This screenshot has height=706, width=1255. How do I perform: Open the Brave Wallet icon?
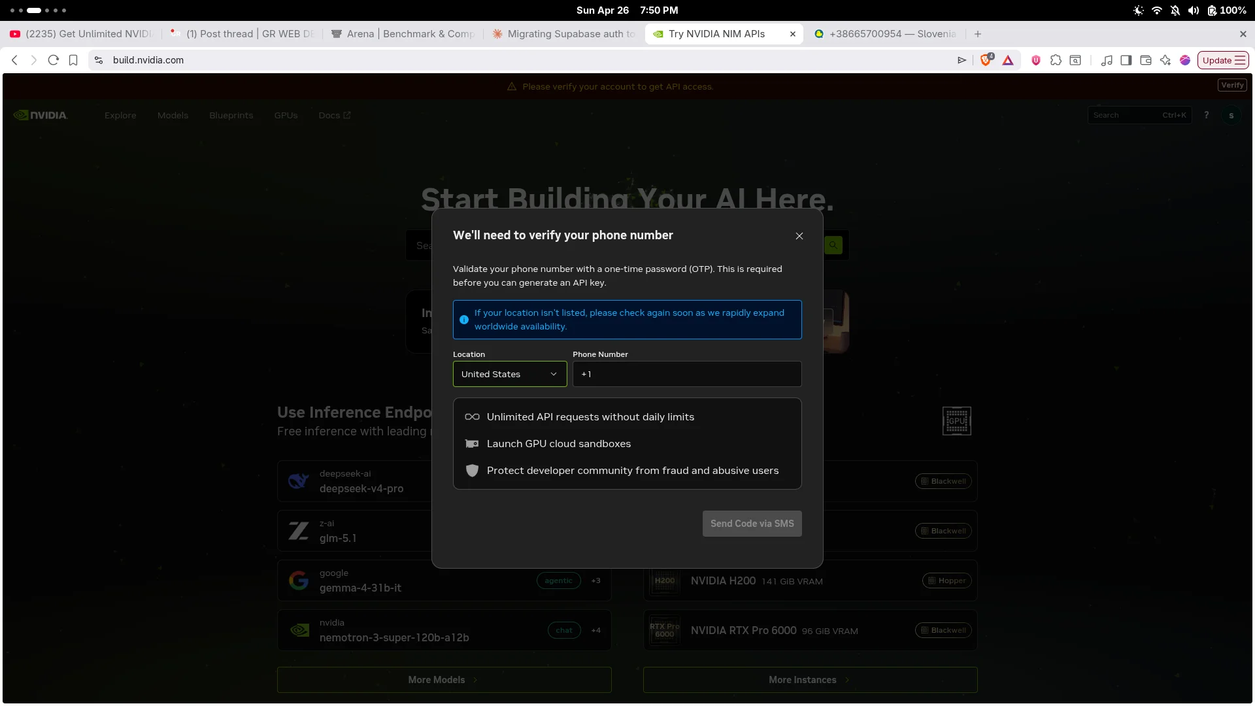click(x=1146, y=60)
